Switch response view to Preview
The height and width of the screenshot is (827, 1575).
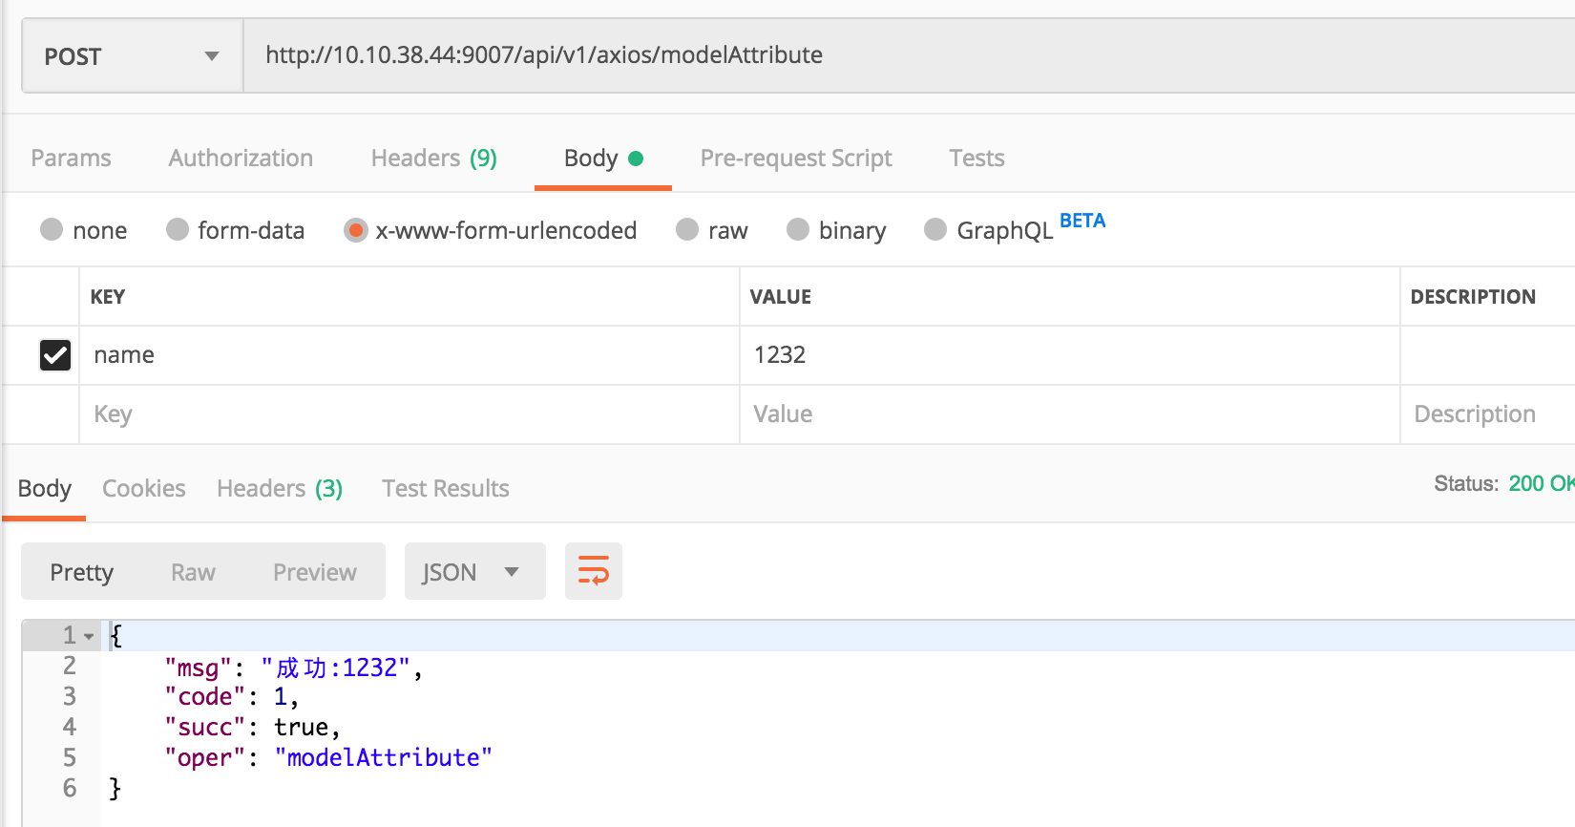click(314, 572)
